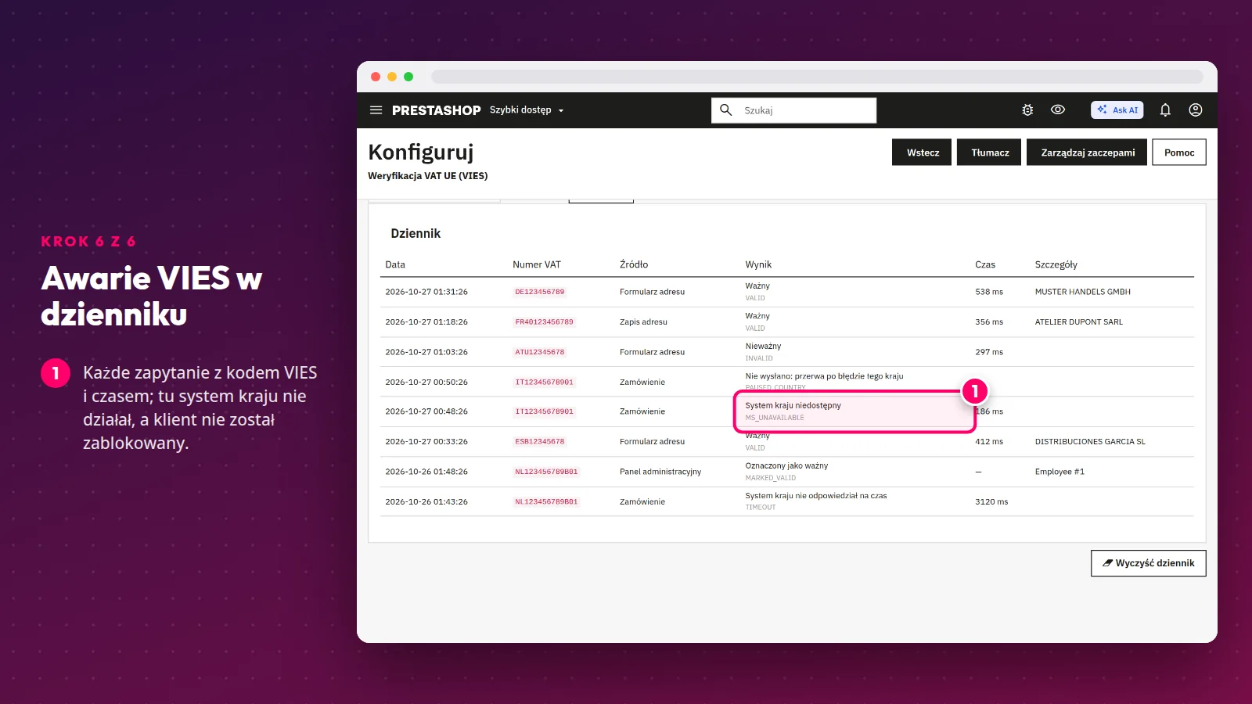Click the 3120 ms time value
Screen dimensions: 1252x704
tap(991, 502)
